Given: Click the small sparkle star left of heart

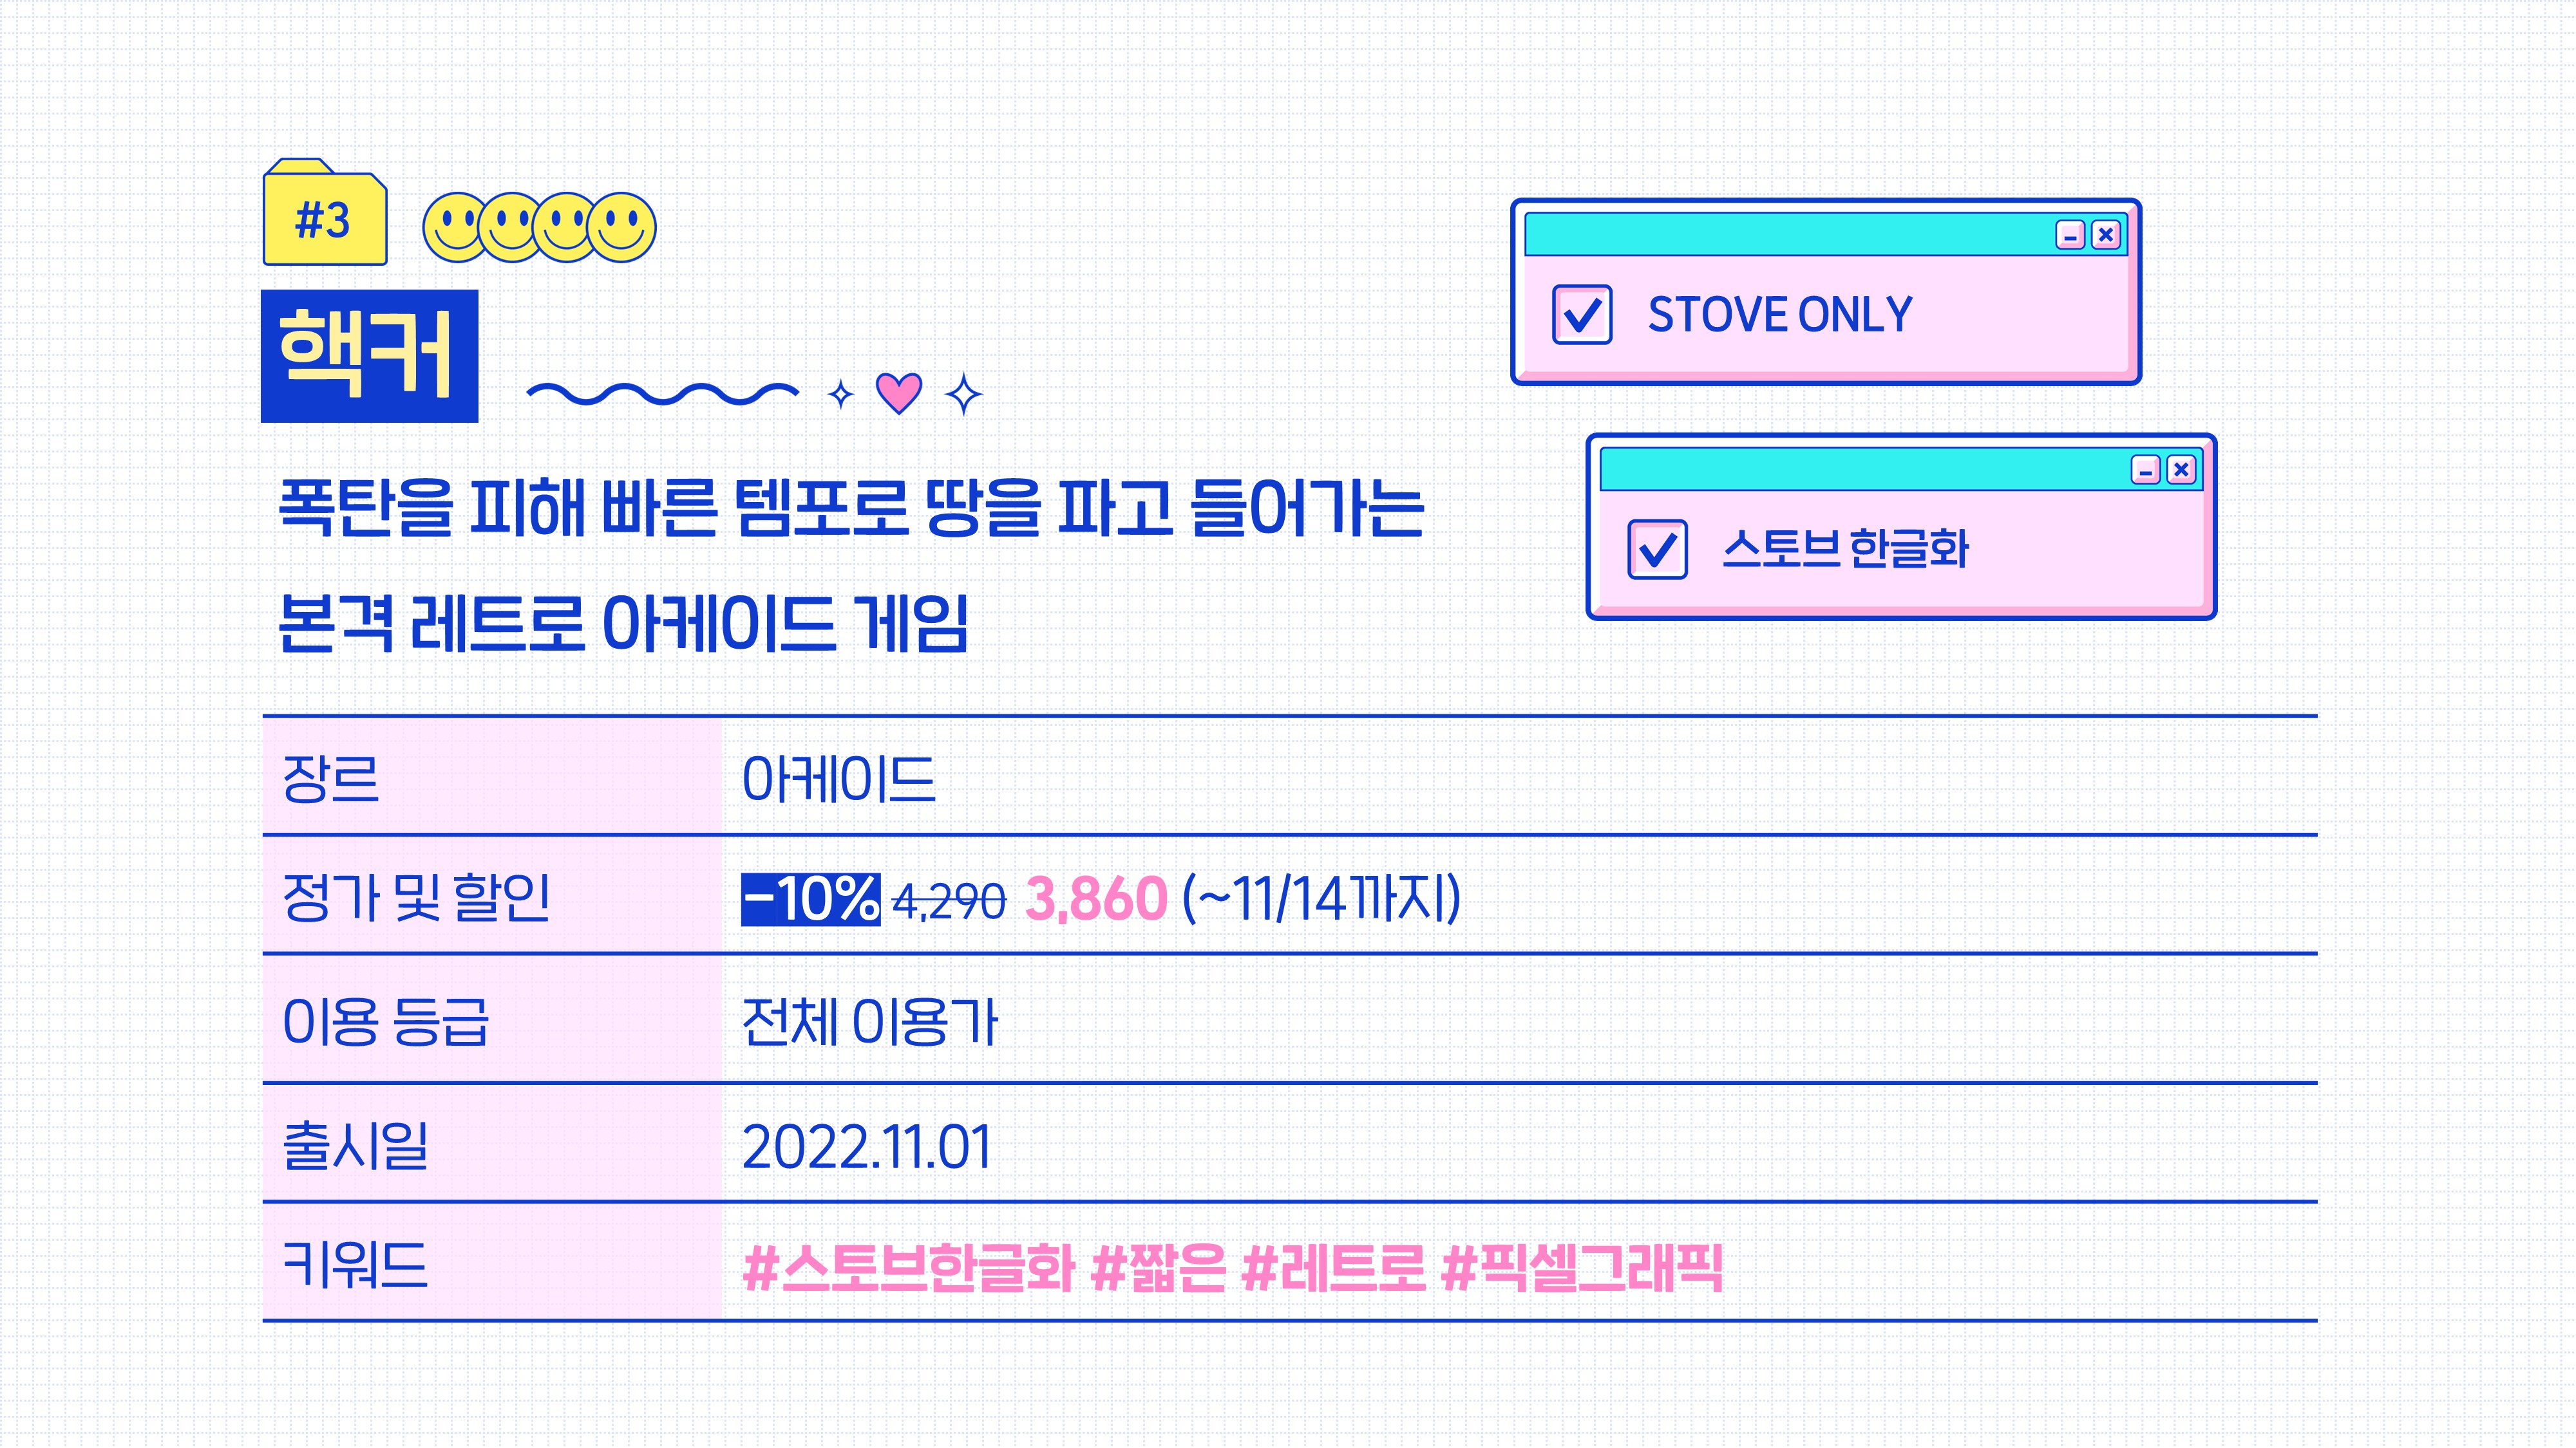Looking at the screenshot, I should coord(841,394).
